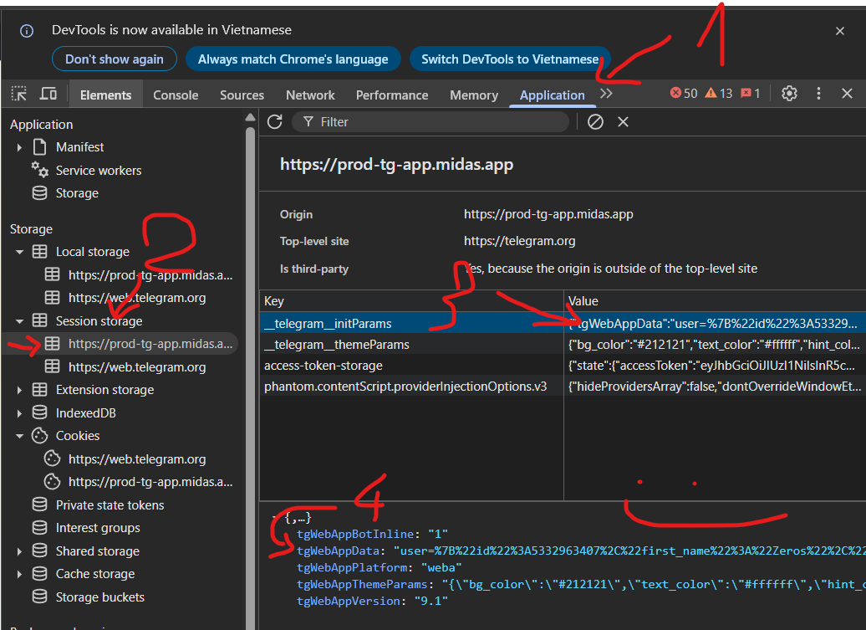This screenshot has height=630, width=866.
Task: Switch to the Elements tab
Action: [x=105, y=95]
